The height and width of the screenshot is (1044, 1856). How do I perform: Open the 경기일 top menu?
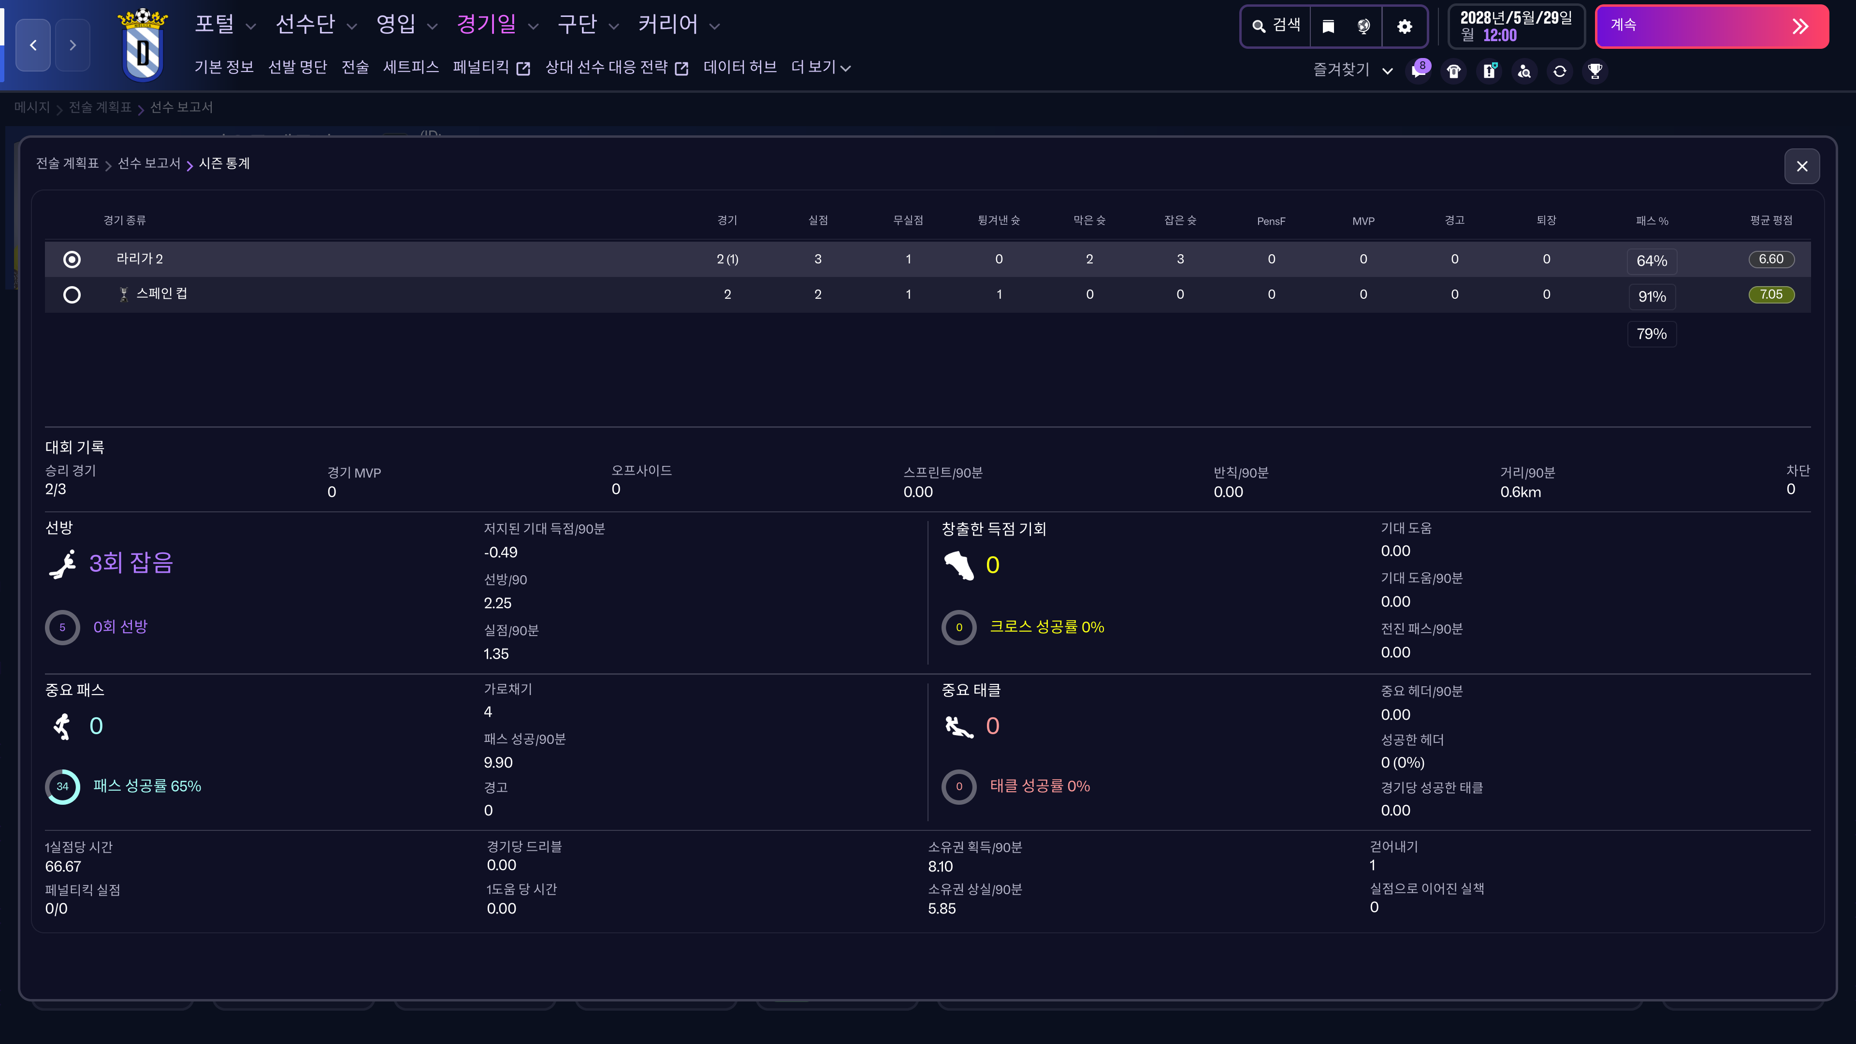[x=496, y=25]
